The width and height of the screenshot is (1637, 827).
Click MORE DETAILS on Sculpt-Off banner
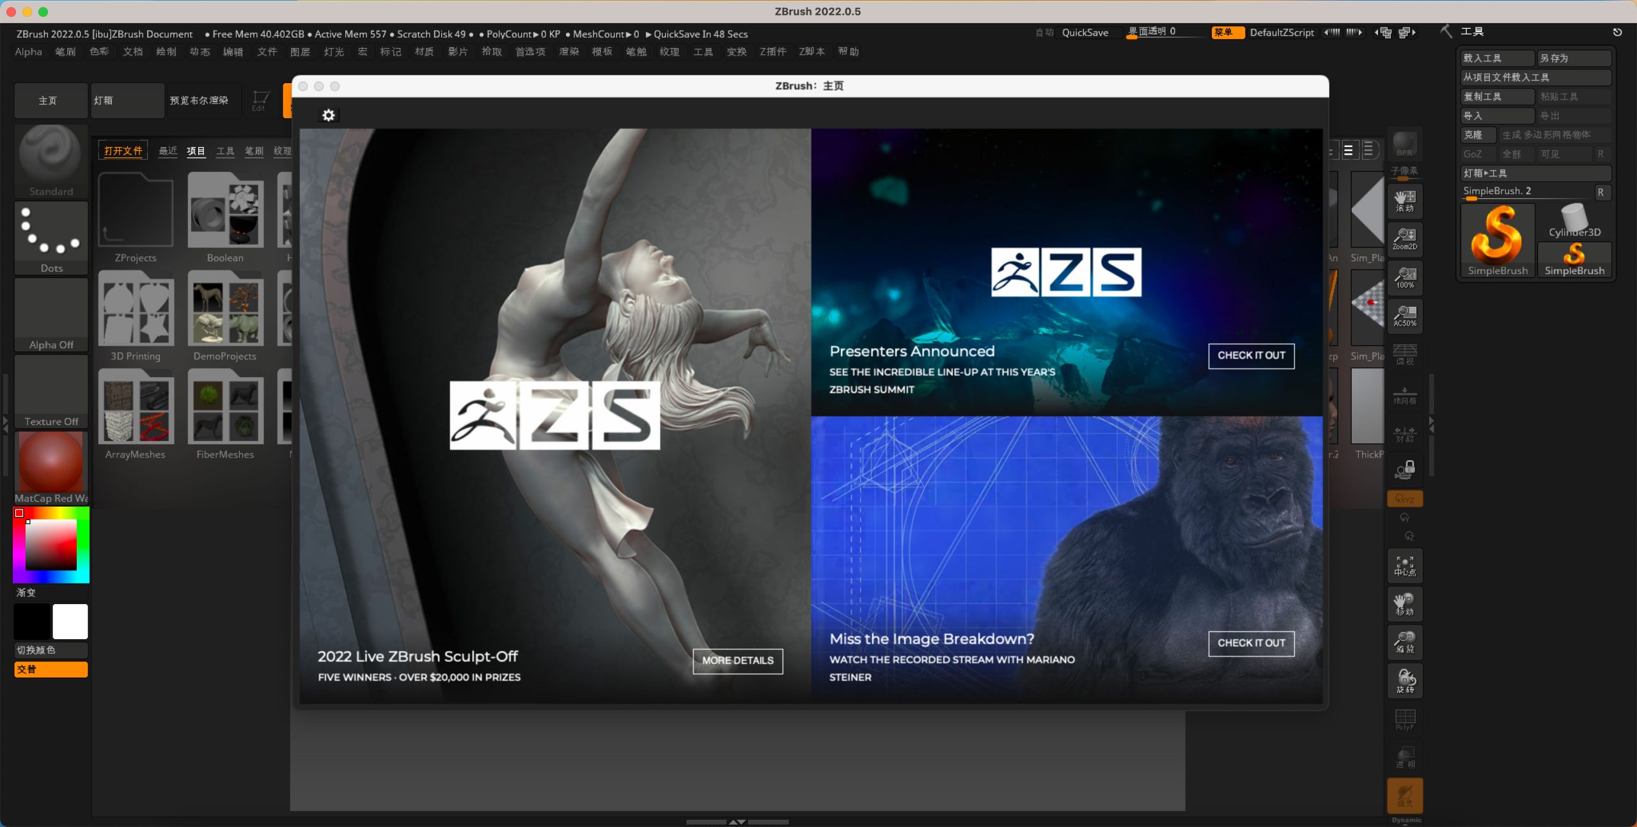737,660
